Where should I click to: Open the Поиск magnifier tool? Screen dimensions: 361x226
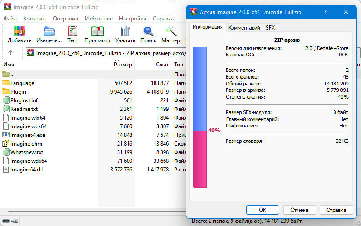click(x=148, y=31)
